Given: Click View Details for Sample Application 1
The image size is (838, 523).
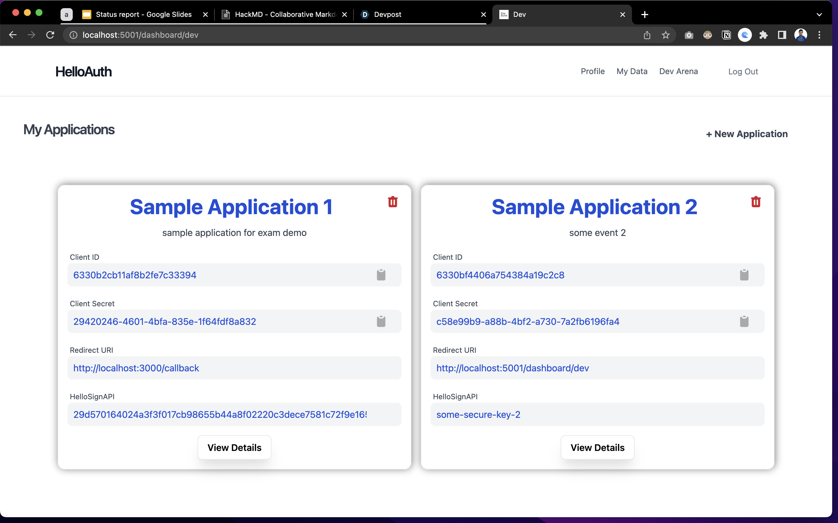Looking at the screenshot, I should click(235, 447).
